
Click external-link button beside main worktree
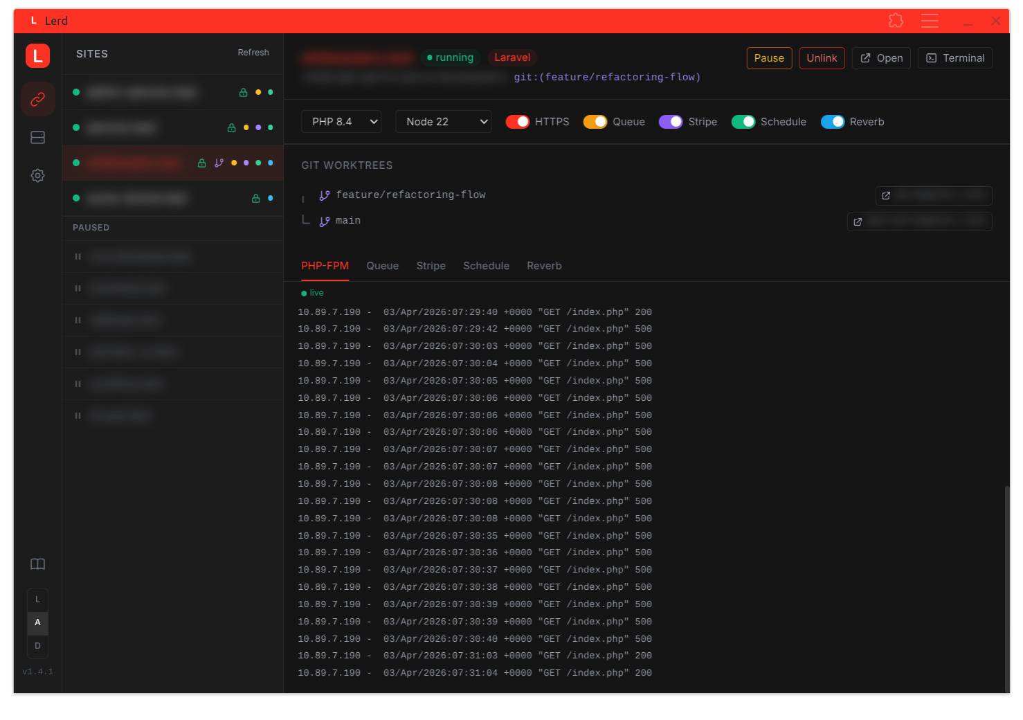(x=920, y=222)
